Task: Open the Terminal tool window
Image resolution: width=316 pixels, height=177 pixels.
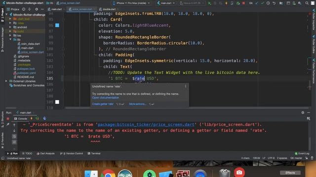Action: pos(94,153)
